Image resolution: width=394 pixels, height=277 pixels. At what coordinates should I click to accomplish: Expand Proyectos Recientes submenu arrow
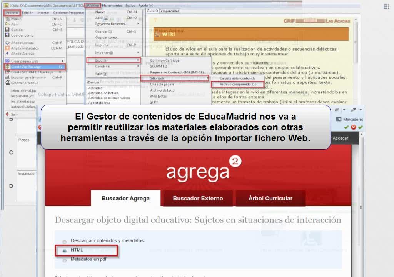click(x=138, y=23)
